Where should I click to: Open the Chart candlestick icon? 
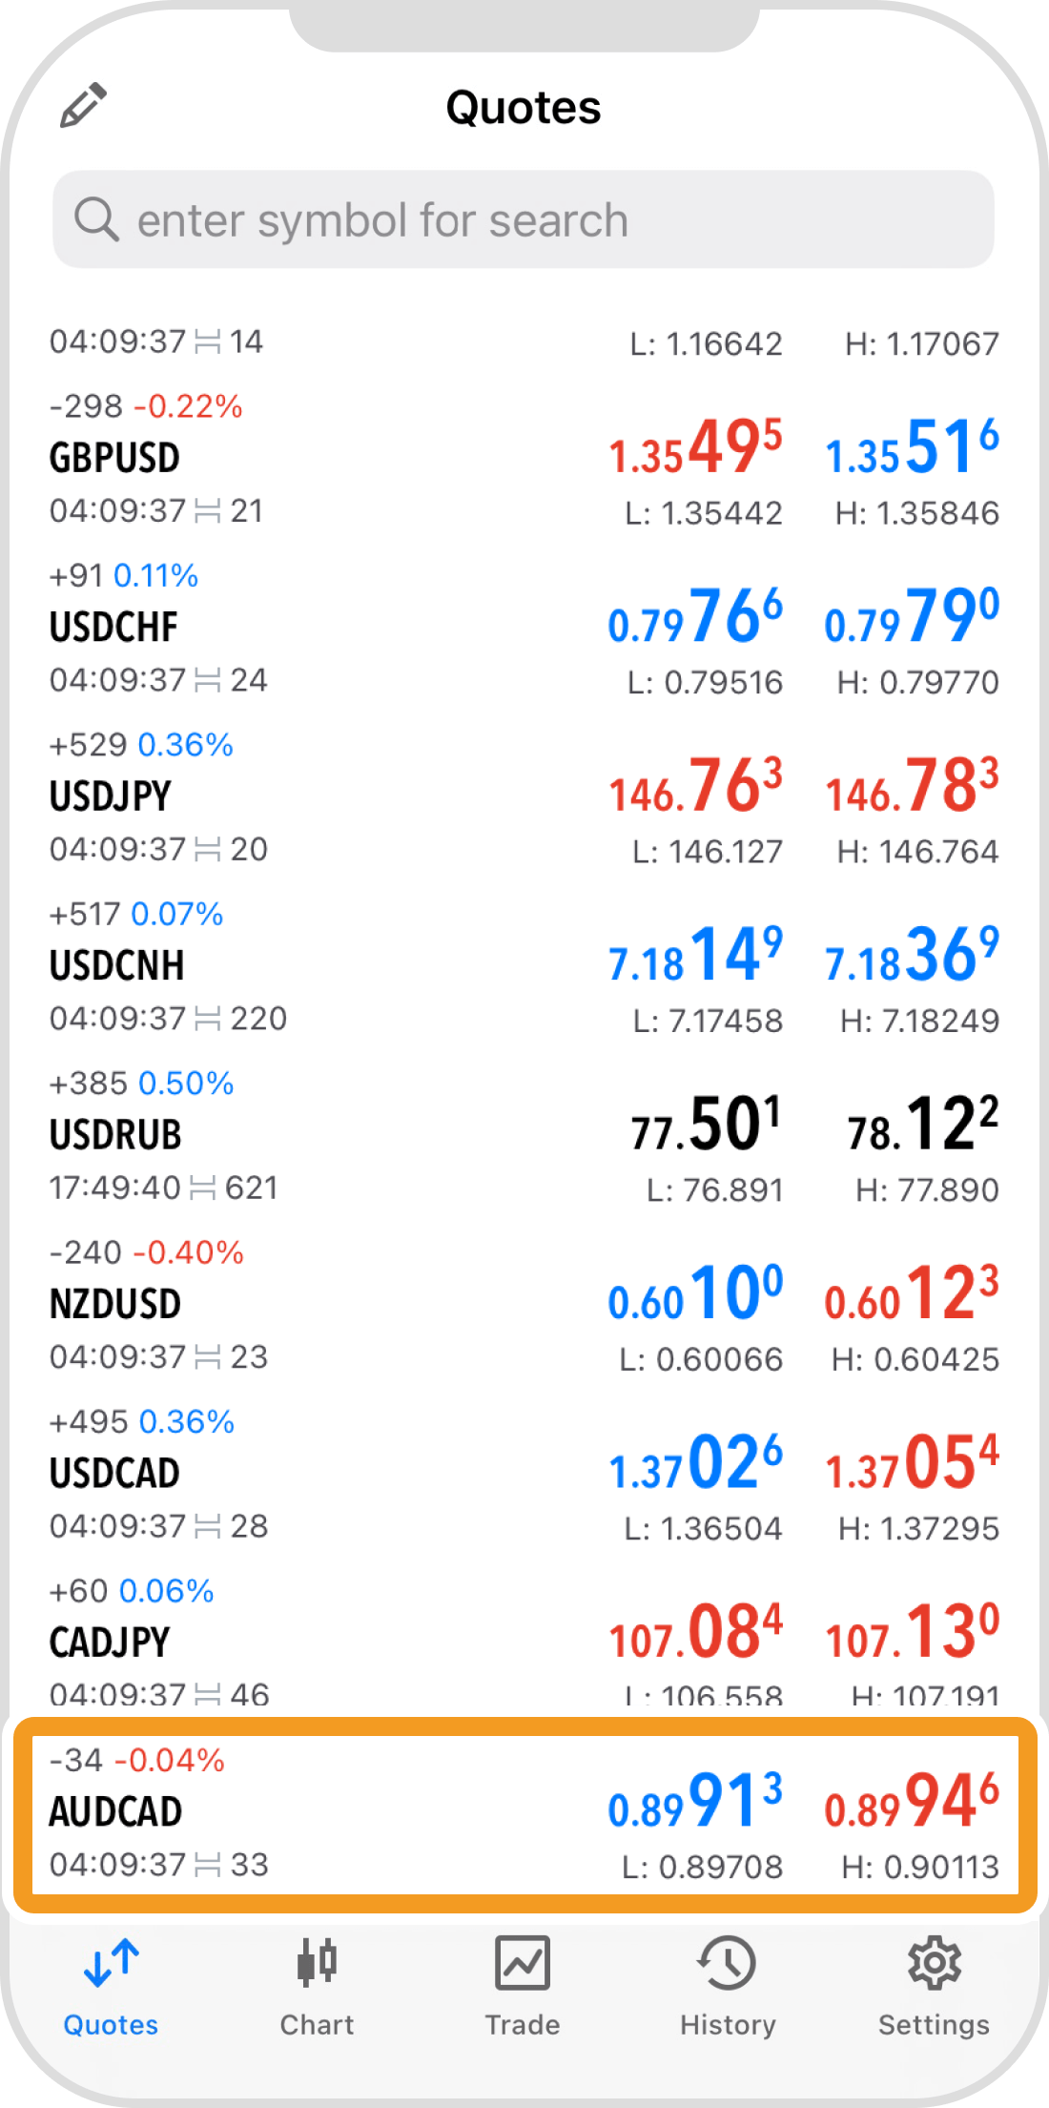(x=317, y=1963)
